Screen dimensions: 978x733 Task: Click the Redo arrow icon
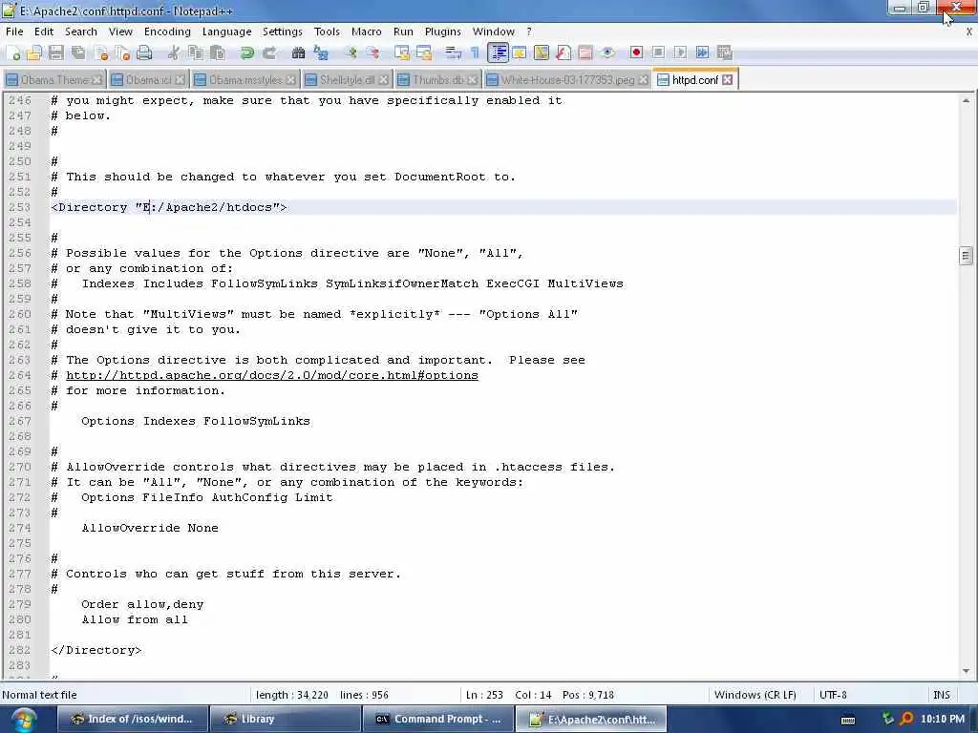pyautogui.click(x=269, y=53)
